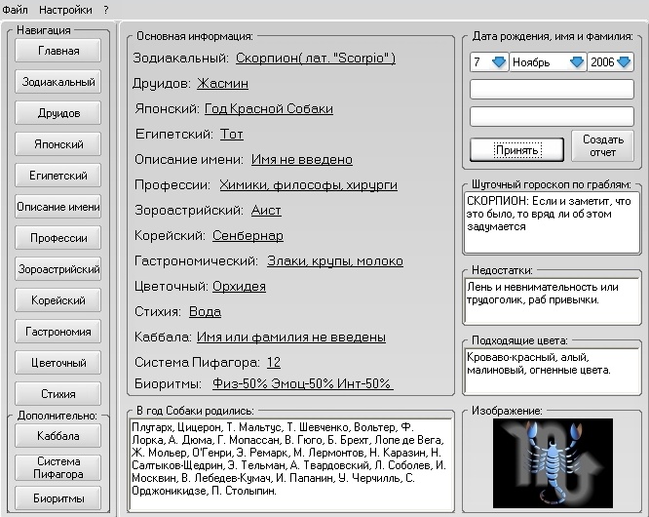Click the Scorpio zodiac image

(553, 463)
